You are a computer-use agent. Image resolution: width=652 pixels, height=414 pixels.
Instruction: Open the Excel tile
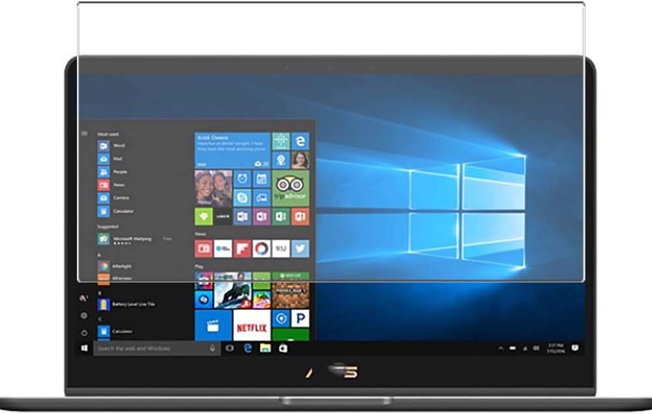point(281,217)
